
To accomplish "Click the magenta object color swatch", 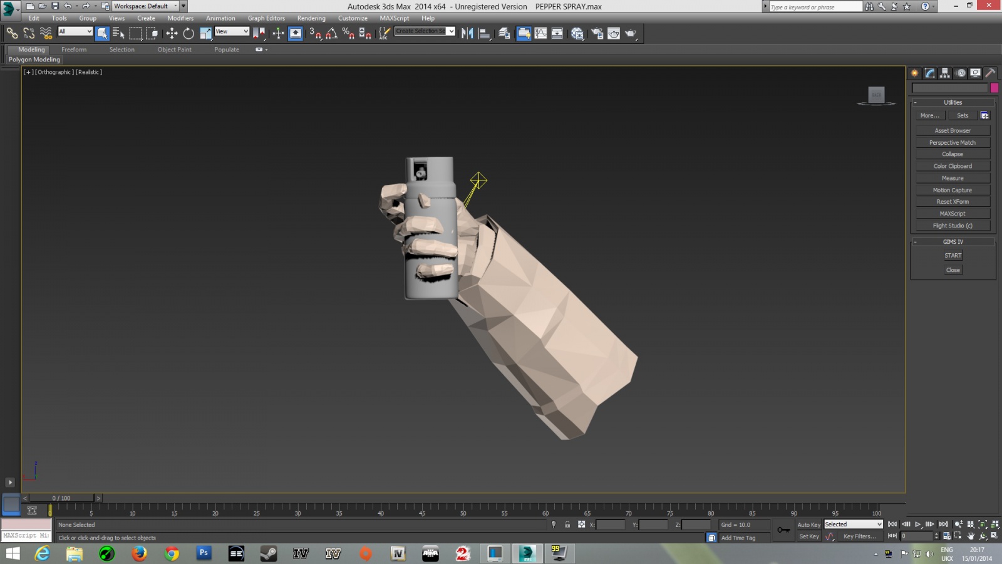I will [x=994, y=88].
